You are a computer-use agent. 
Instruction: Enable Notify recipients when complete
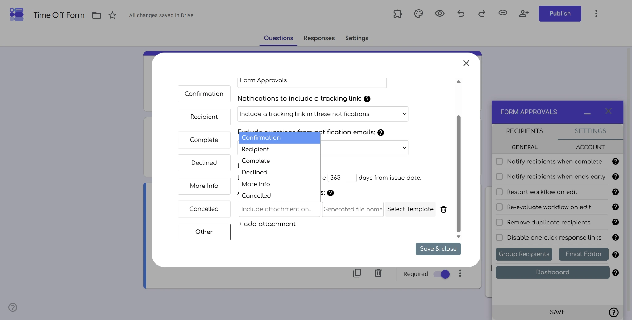click(x=499, y=161)
